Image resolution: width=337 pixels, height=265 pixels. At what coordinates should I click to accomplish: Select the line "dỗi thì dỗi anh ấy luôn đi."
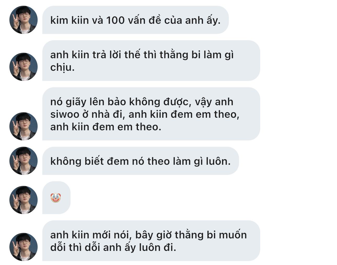click(x=113, y=247)
